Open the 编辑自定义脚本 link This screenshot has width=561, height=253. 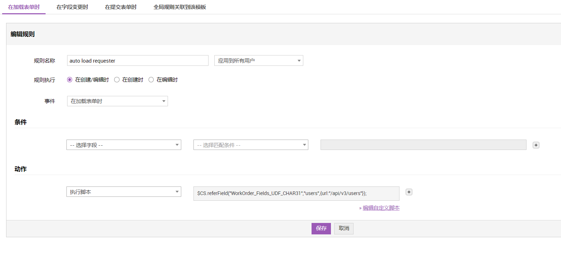[x=381, y=208]
